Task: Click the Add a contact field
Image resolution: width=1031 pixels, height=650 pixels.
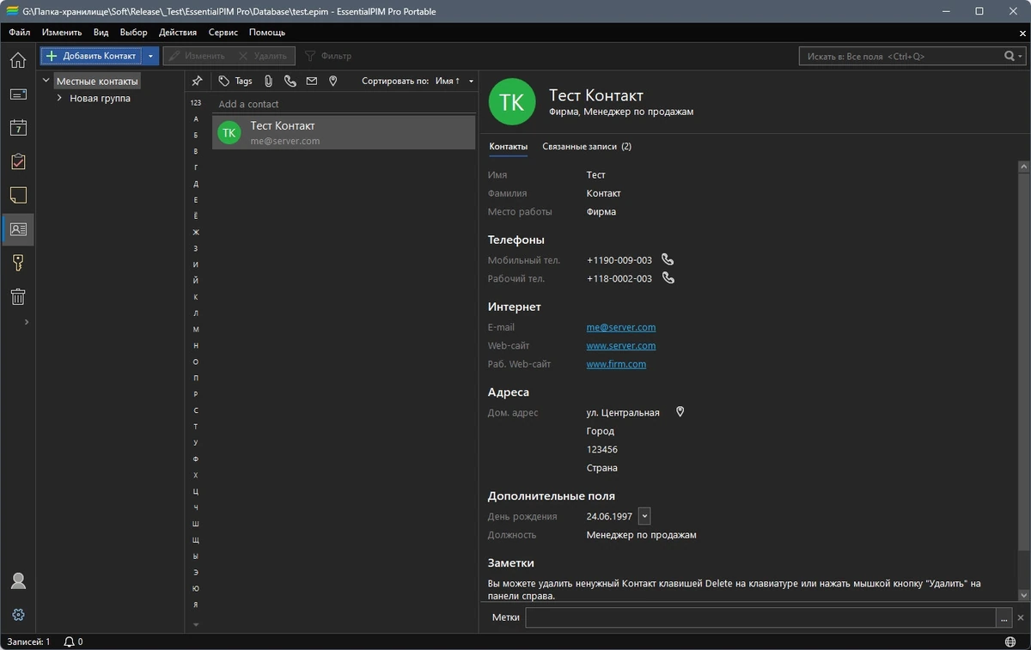Action: 344,104
